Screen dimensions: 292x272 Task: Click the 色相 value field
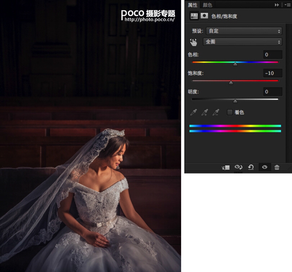point(273,55)
